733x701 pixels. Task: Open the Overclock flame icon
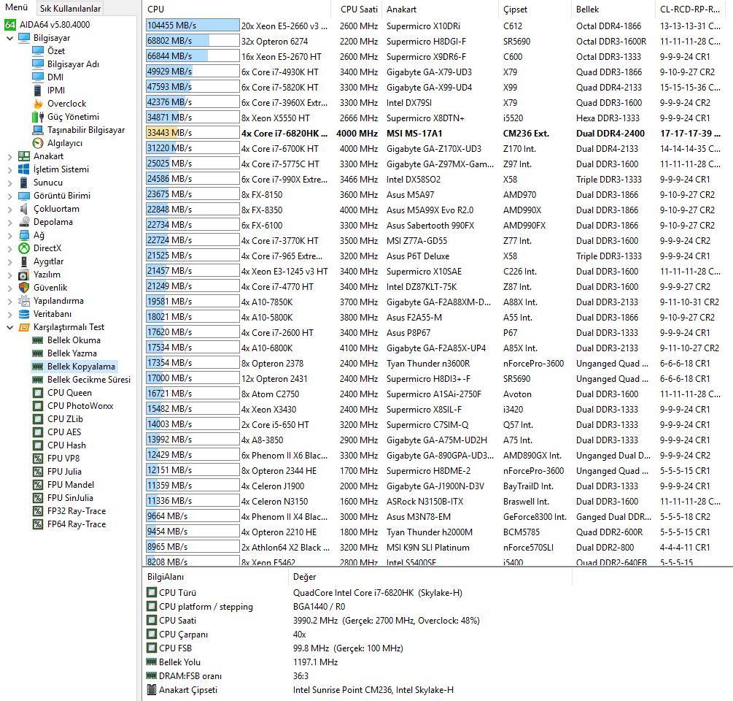point(38,104)
